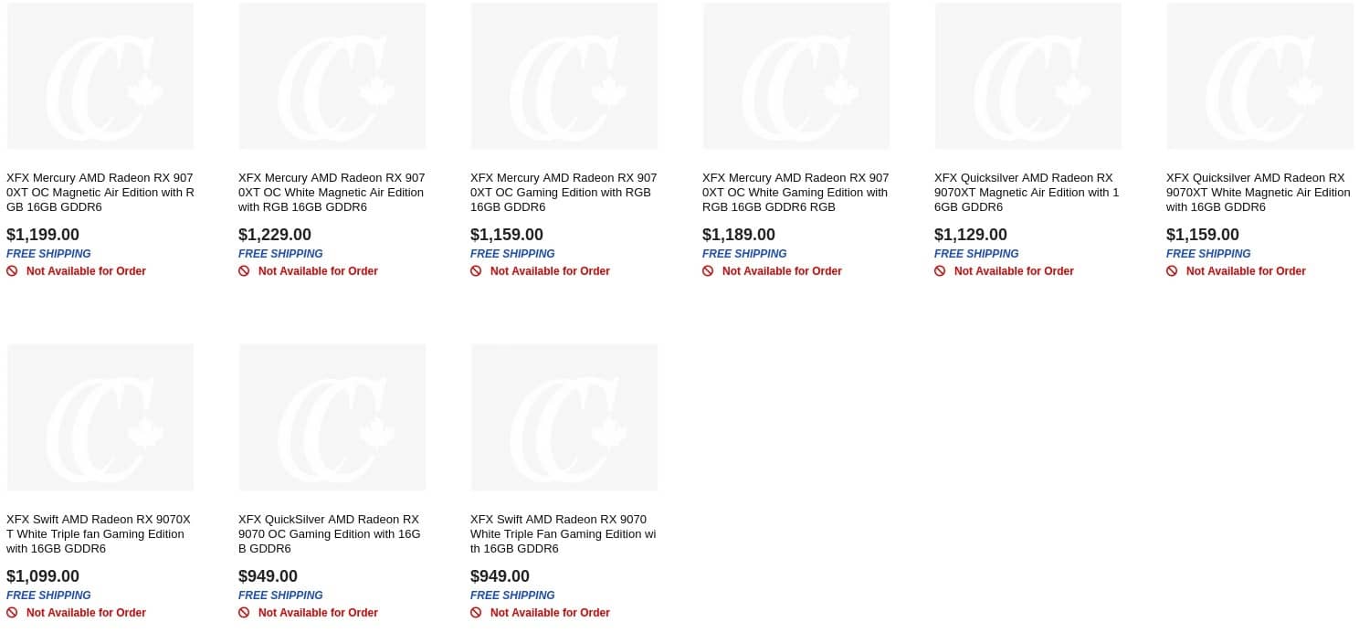Open XFX Mercury OC White Magnetic Air Edition link
The height and width of the screenshot is (643, 1359).
332,193
